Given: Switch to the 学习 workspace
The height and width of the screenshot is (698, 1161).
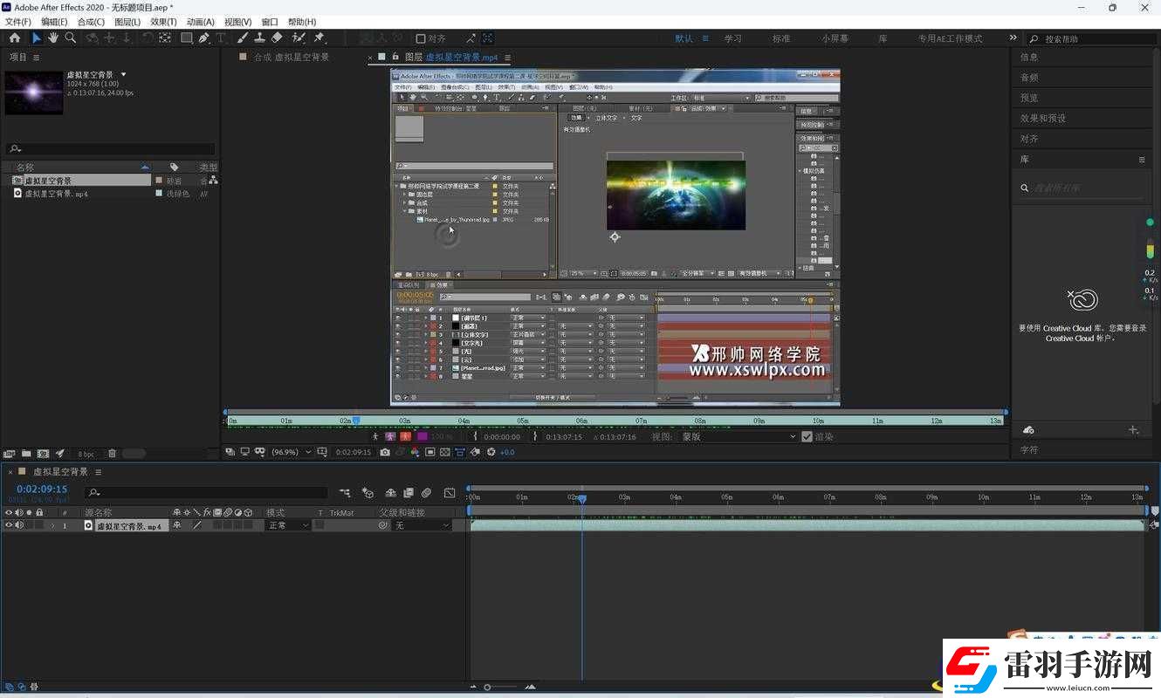Looking at the screenshot, I should tap(733, 38).
